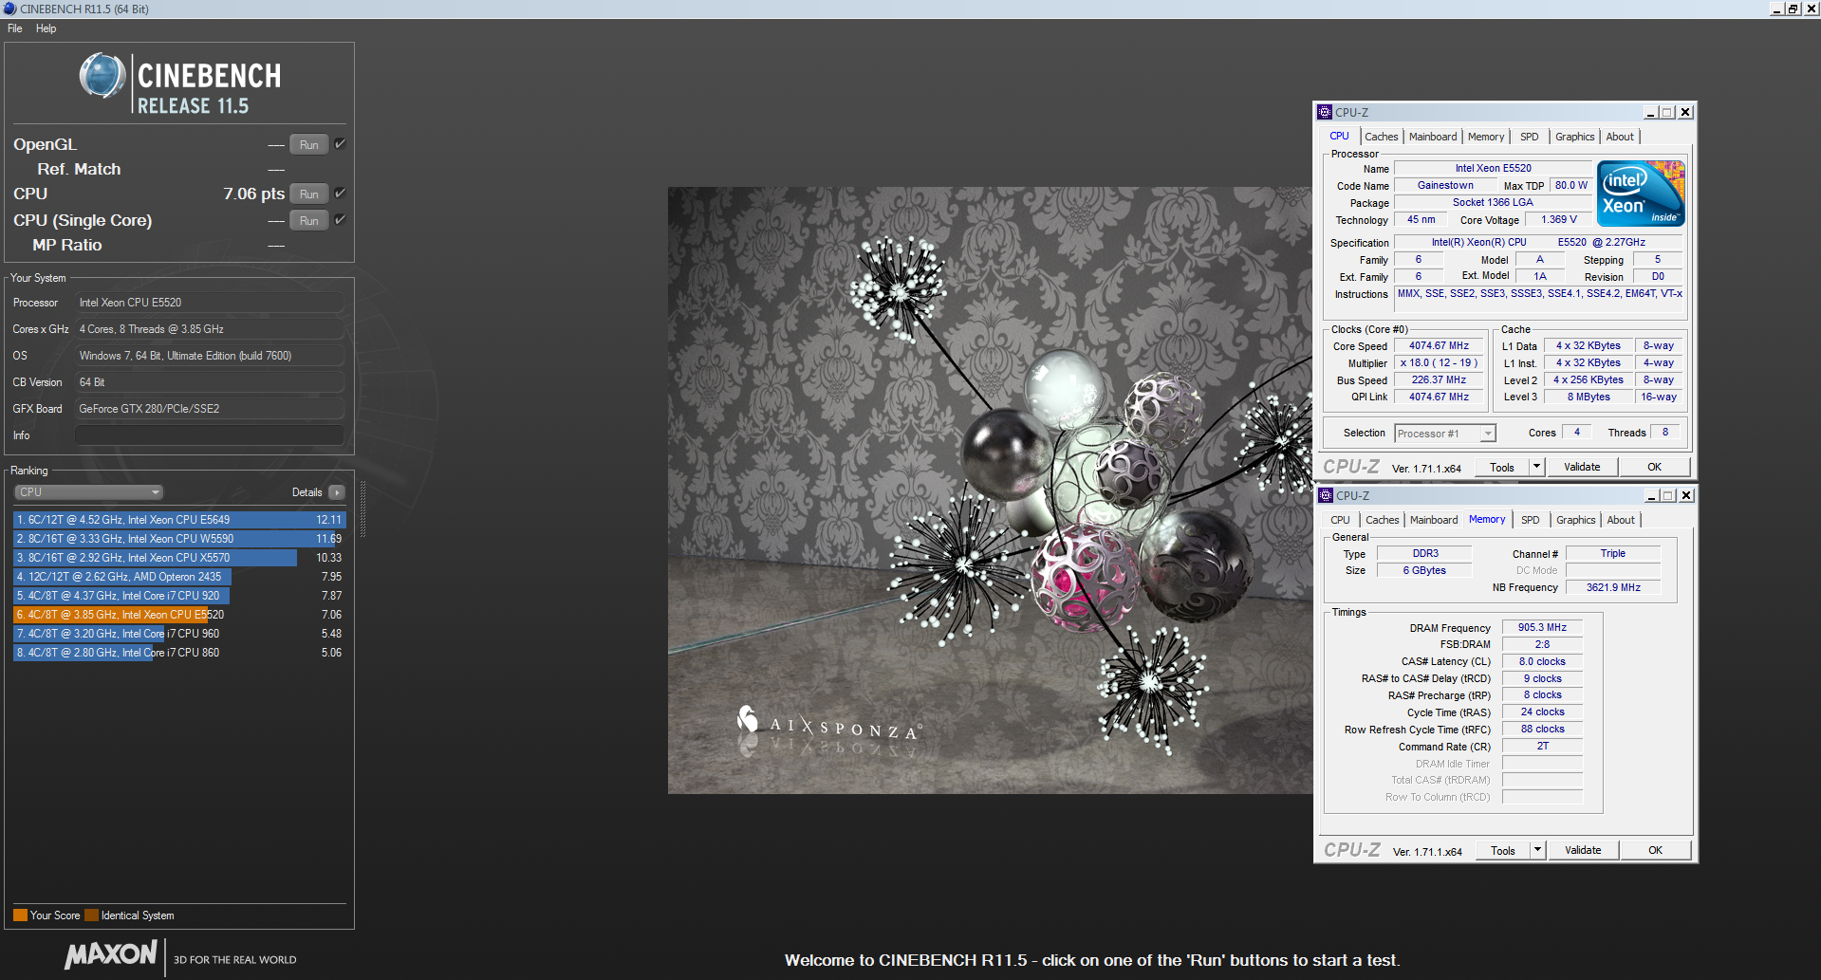Click Tools button in upper CPU-Z
This screenshot has width=1821, height=980.
pyautogui.click(x=1502, y=467)
